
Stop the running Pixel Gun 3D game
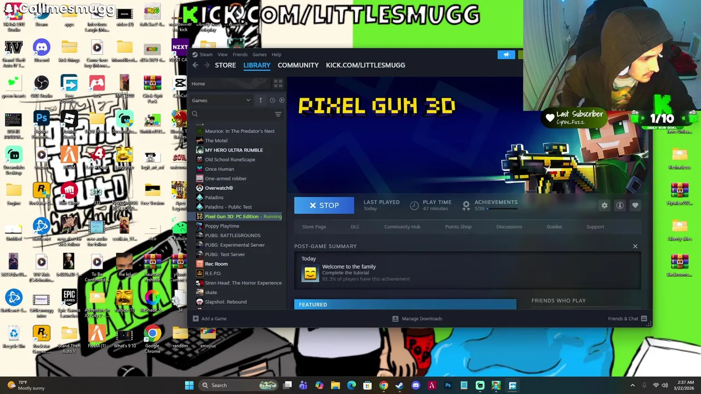pos(324,205)
